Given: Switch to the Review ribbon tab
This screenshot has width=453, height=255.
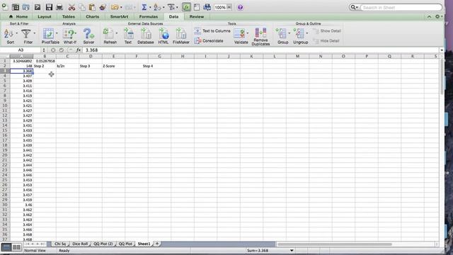Looking at the screenshot, I should (197, 17).
